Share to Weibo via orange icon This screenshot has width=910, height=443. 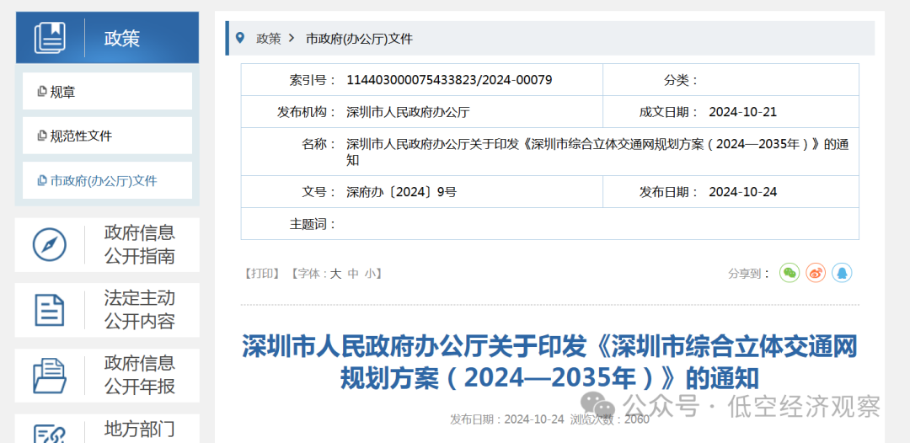point(816,273)
